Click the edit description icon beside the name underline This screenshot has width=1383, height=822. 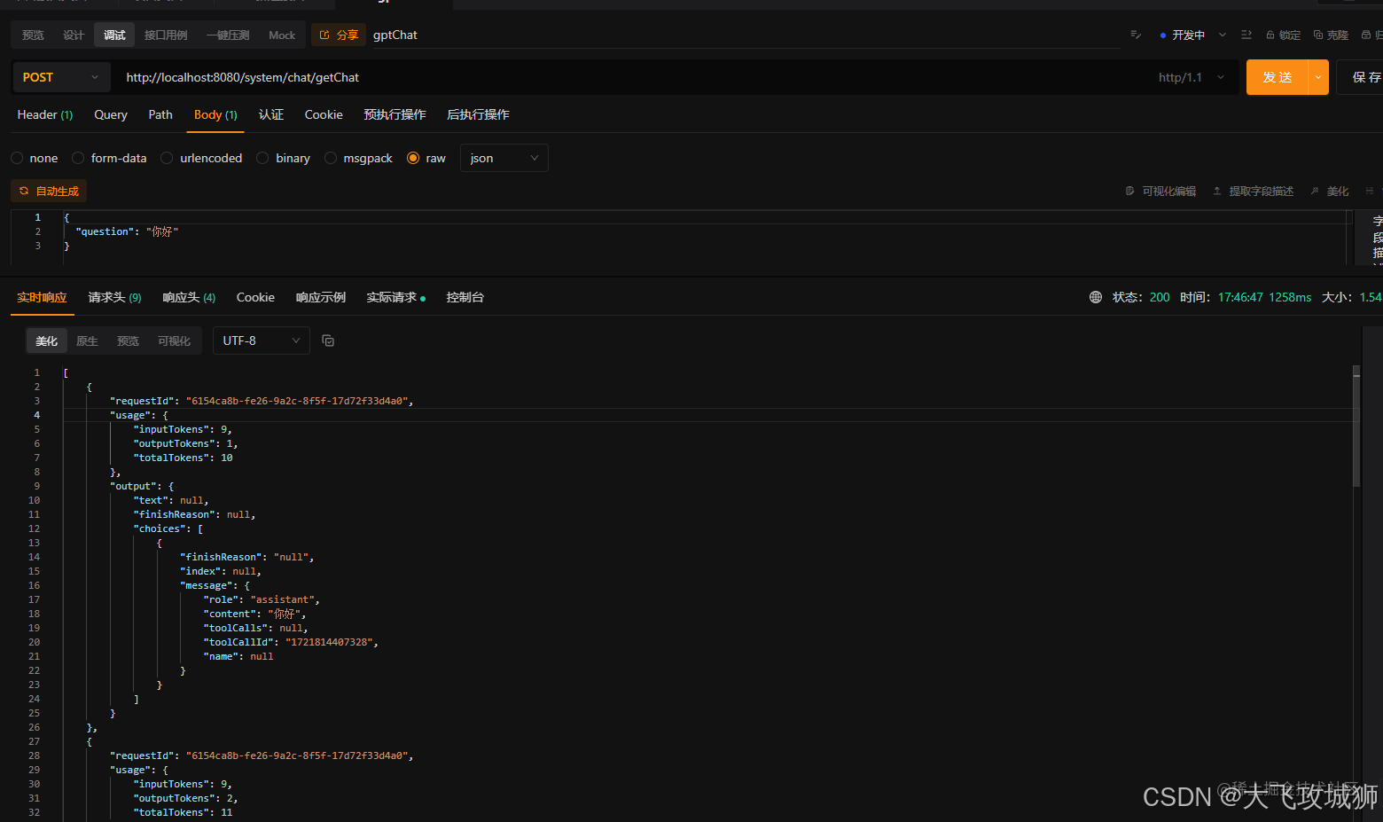pos(1136,35)
